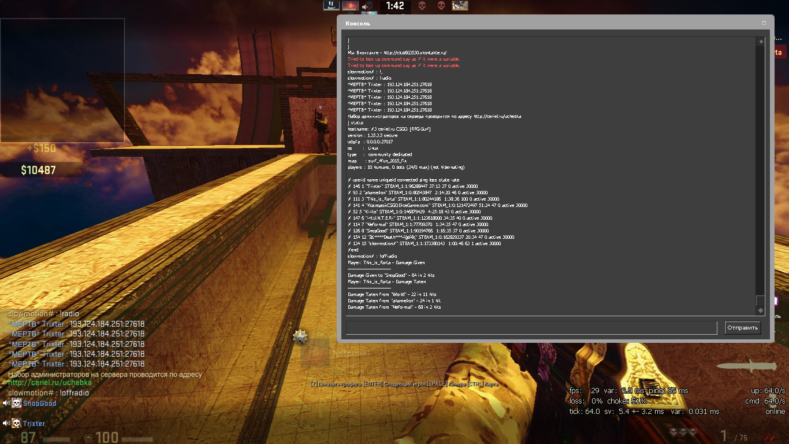
Task: Click the Отправить button in the console
Action: tap(742, 328)
